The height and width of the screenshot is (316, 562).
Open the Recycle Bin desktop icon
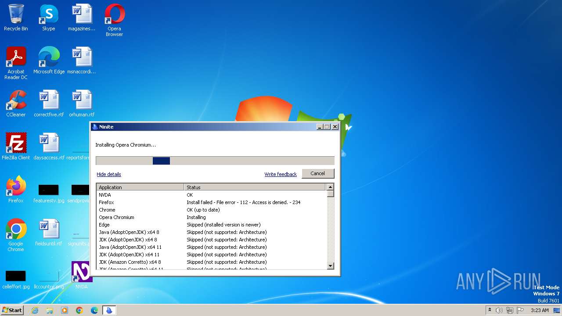point(16,18)
